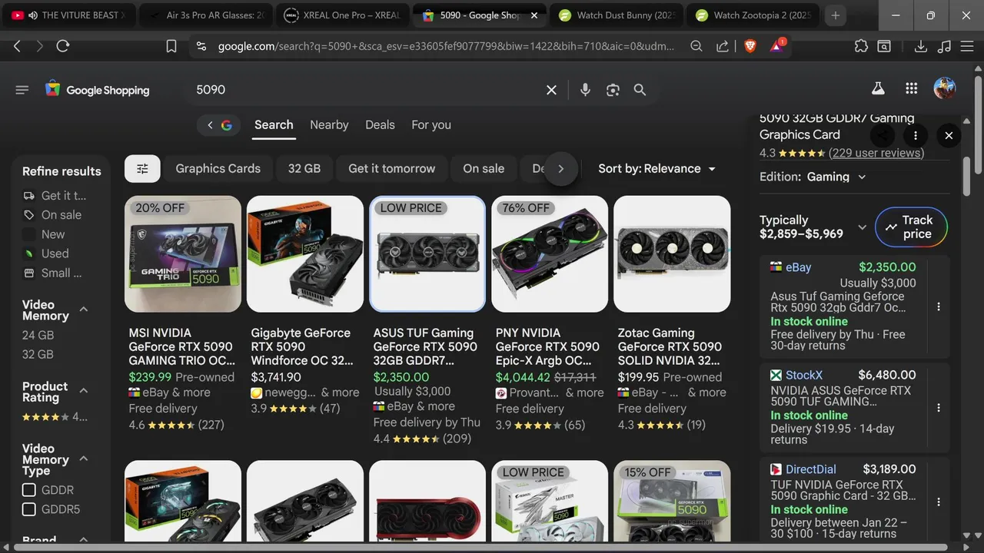The height and width of the screenshot is (553, 984).
Task: Check the GDDR5 memory type box
Action: point(29,509)
